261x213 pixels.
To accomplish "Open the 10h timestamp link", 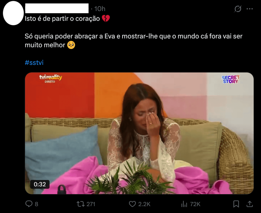I will point(100,9).
